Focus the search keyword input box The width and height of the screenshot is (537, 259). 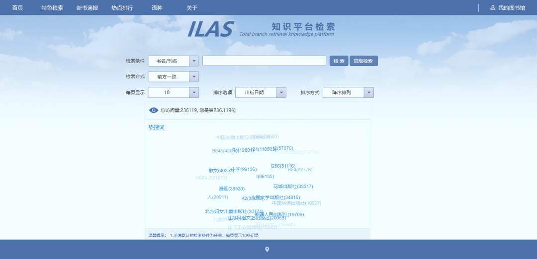[265, 61]
